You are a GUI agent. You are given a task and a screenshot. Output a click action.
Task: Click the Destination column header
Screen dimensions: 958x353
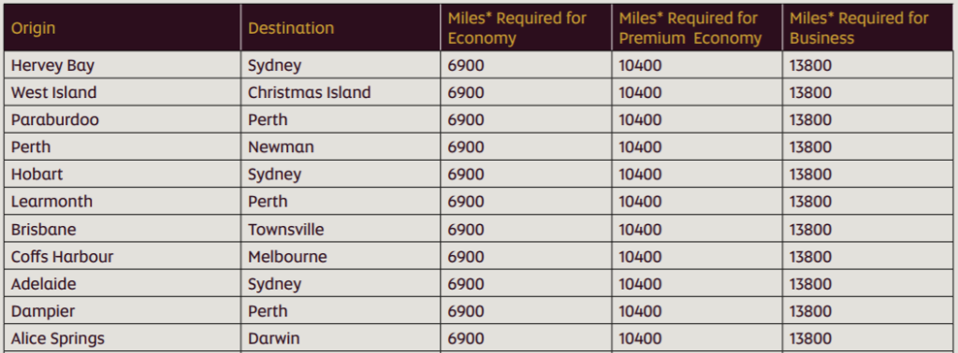341,28
